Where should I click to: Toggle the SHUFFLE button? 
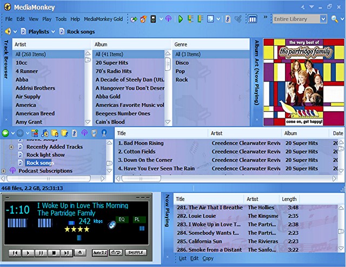tap(136, 252)
